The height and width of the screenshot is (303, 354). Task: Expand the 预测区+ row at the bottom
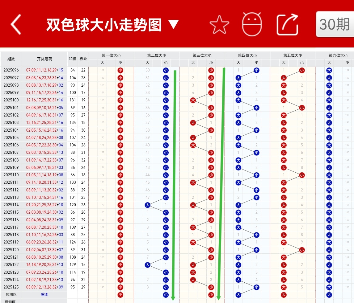11,301
